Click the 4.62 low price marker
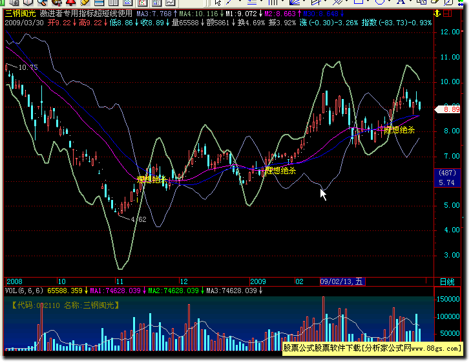This screenshot has height=363, width=471. 138,219
